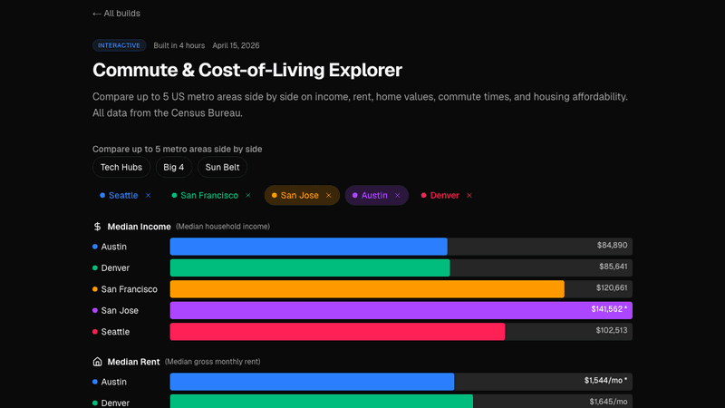Click the Austin label in Median Income

point(114,247)
